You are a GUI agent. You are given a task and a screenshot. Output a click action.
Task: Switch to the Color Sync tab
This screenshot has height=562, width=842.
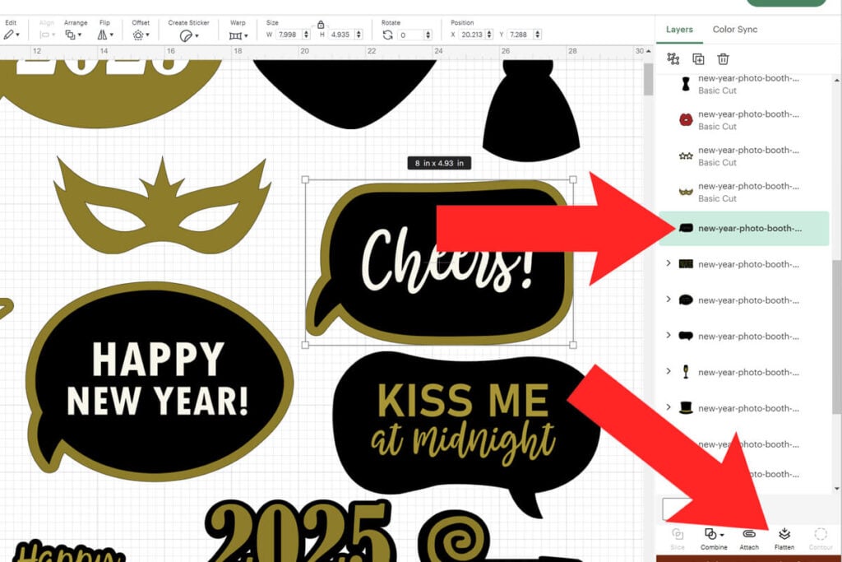734,30
